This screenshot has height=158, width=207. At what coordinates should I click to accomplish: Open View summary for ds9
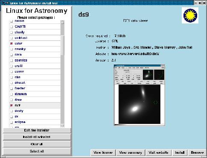point(130,153)
